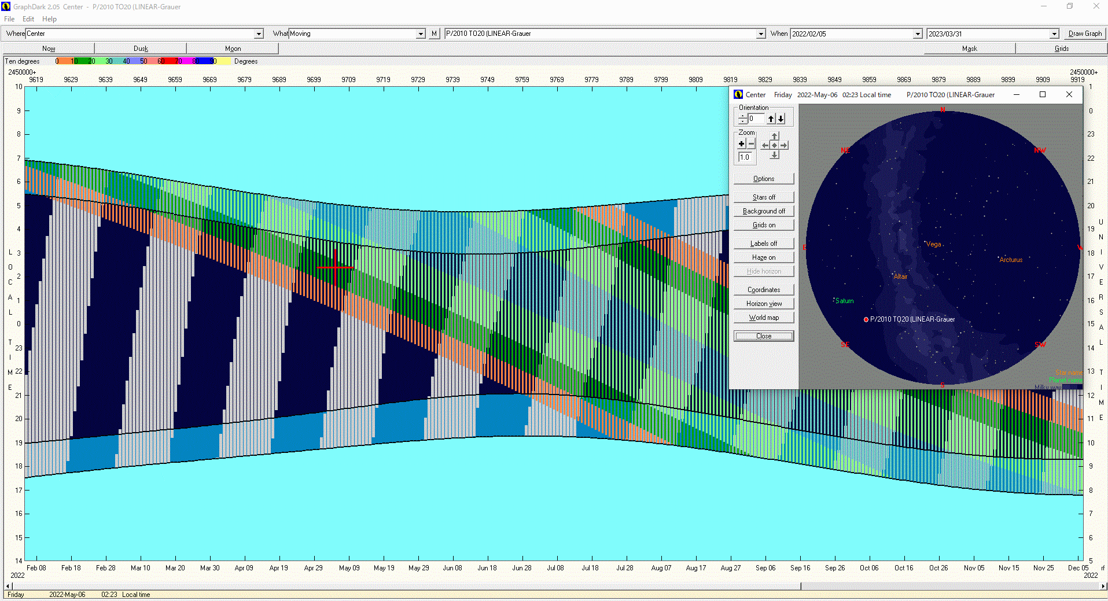This screenshot has width=1108, height=601.
Task: Open the end date 2023/03/31 dropdown
Action: tap(1054, 34)
